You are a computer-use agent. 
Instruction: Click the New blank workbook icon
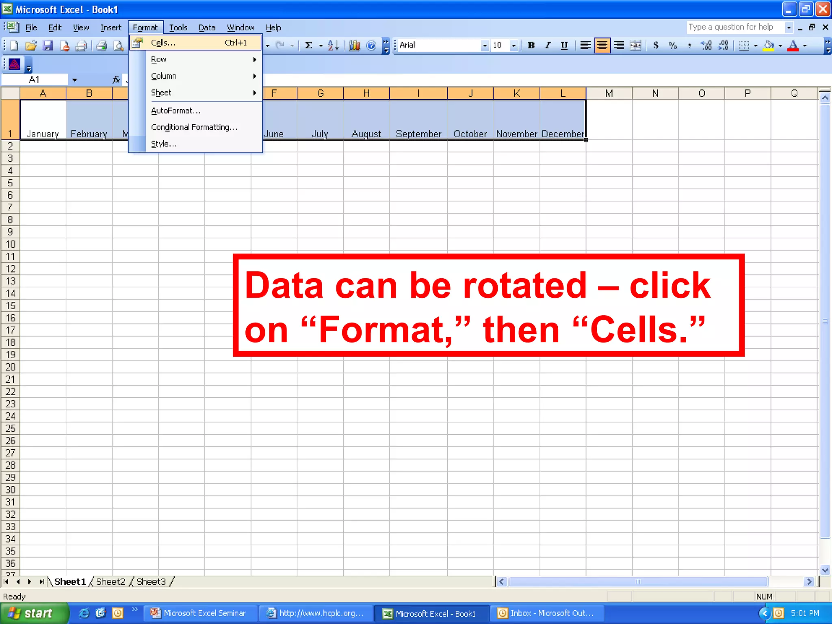point(14,45)
